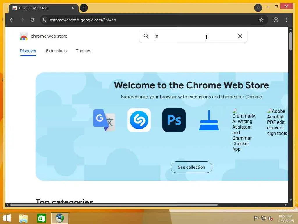Click the browser forward arrow
This screenshot has height=224, width=298.
tap(22, 20)
